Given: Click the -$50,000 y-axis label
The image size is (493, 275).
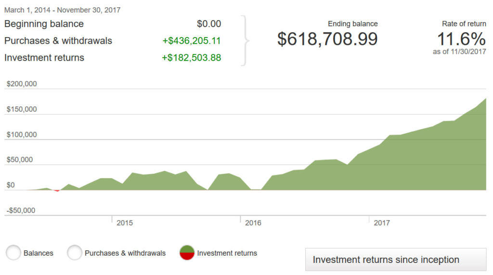Looking at the screenshot, I should tap(21, 210).
